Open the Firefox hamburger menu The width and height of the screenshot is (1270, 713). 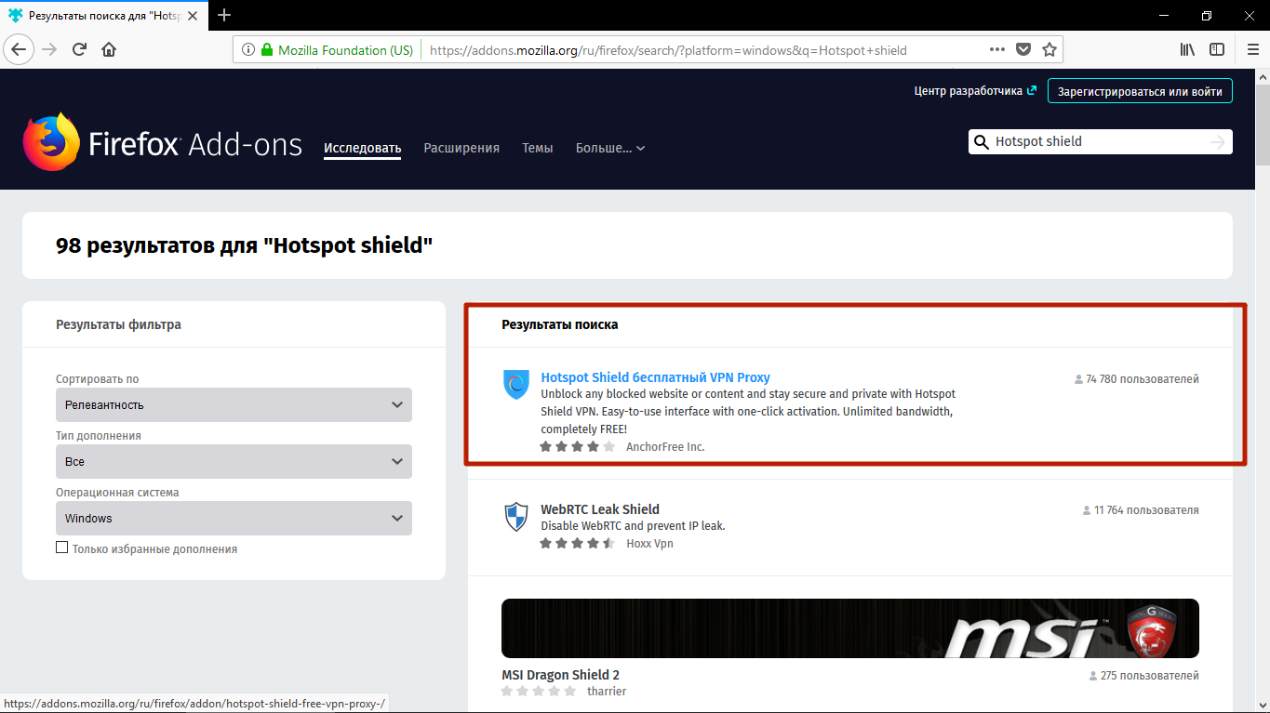[x=1251, y=49]
